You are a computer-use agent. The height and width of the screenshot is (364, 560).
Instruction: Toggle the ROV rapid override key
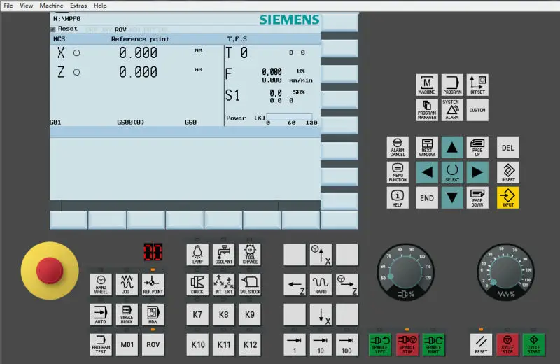pos(153,344)
